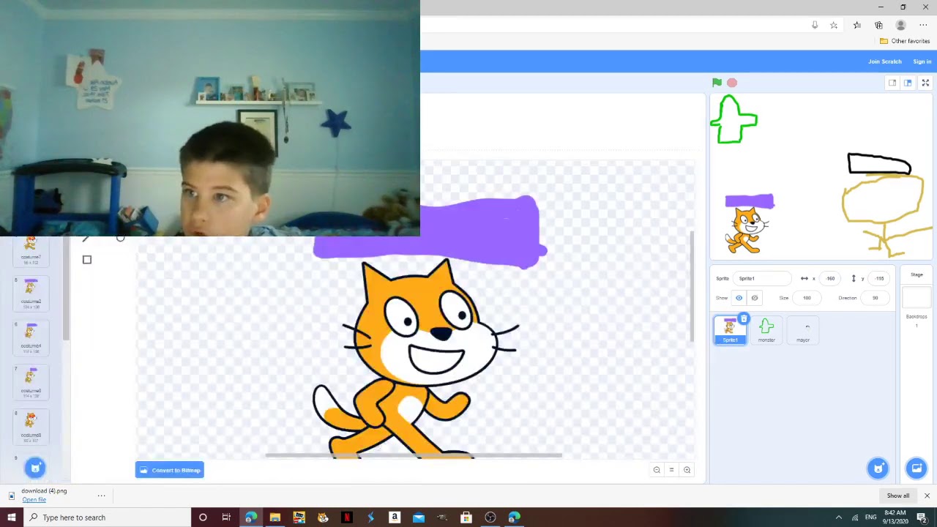Viewport: 937px width, 527px height.
Task: Edit the y position field
Action: point(879,278)
